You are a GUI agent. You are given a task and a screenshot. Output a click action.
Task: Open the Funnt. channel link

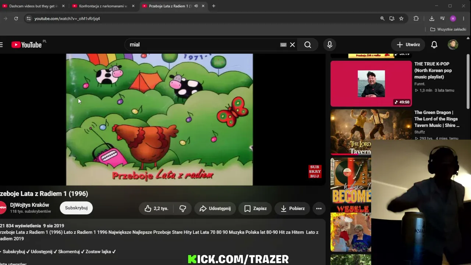tap(420, 84)
